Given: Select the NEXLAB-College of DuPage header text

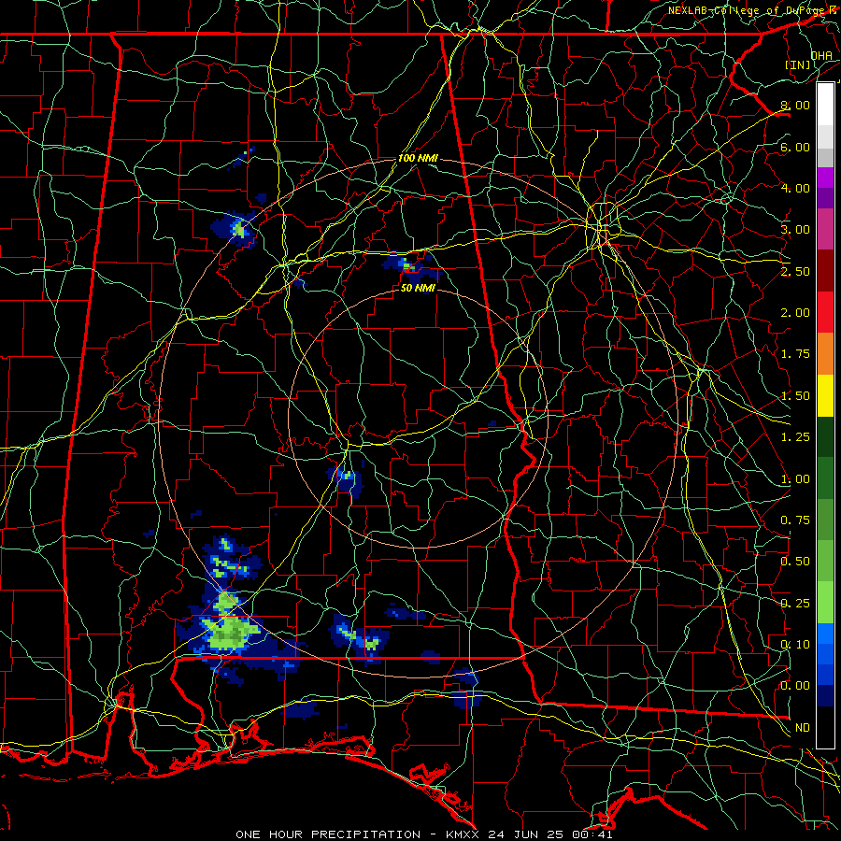Looking at the screenshot, I should 746,10.
